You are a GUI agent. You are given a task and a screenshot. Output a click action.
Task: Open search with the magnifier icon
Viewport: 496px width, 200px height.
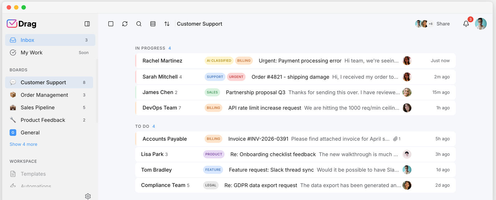(x=139, y=24)
